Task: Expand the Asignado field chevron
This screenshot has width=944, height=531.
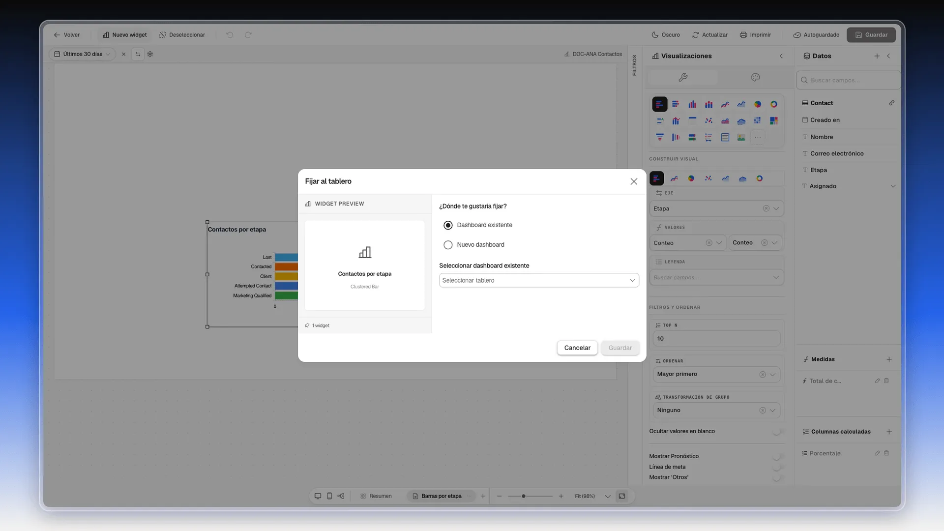Action: (x=893, y=186)
